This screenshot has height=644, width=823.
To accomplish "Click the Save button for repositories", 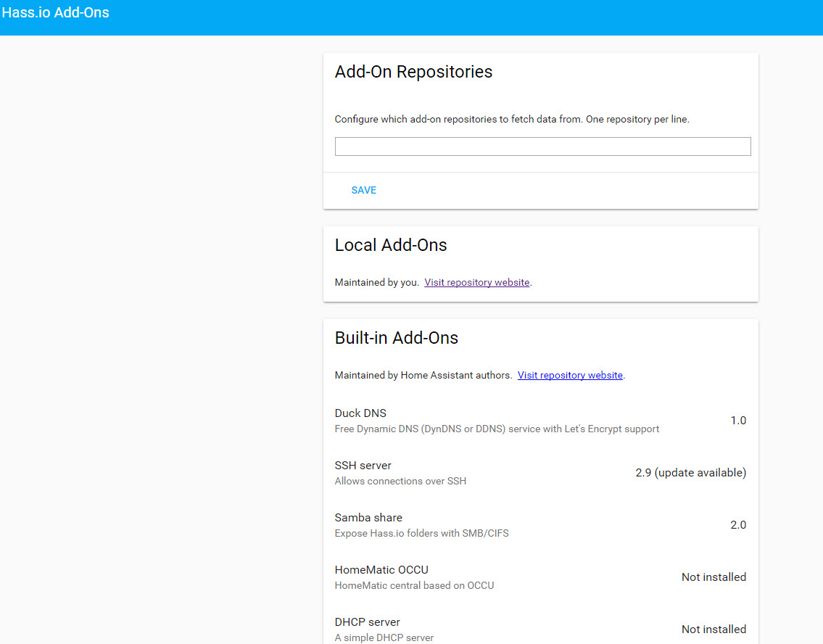I will [363, 190].
